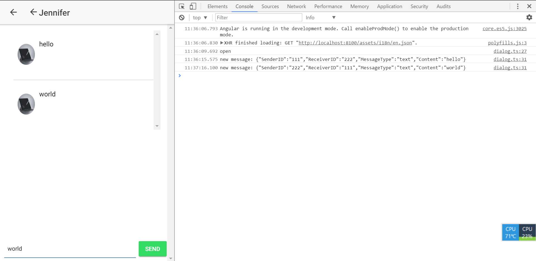Viewport: 536px width, 261px height.
Task: Click the log with Content world
Action: point(343,68)
